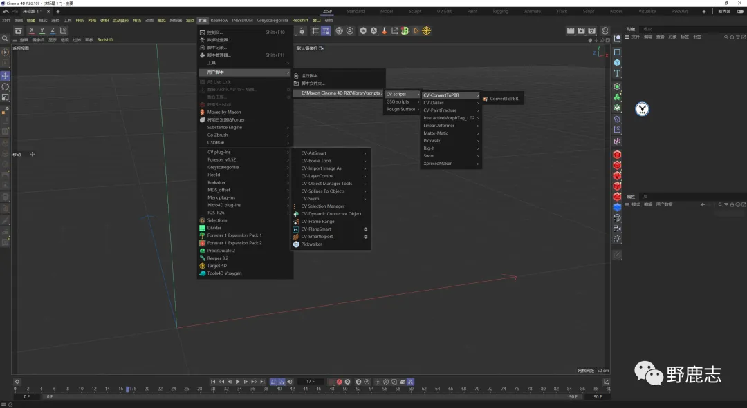The width and height of the screenshot is (747, 408).
Task: Expand the CV-Dailies submenu
Action: click(x=451, y=103)
